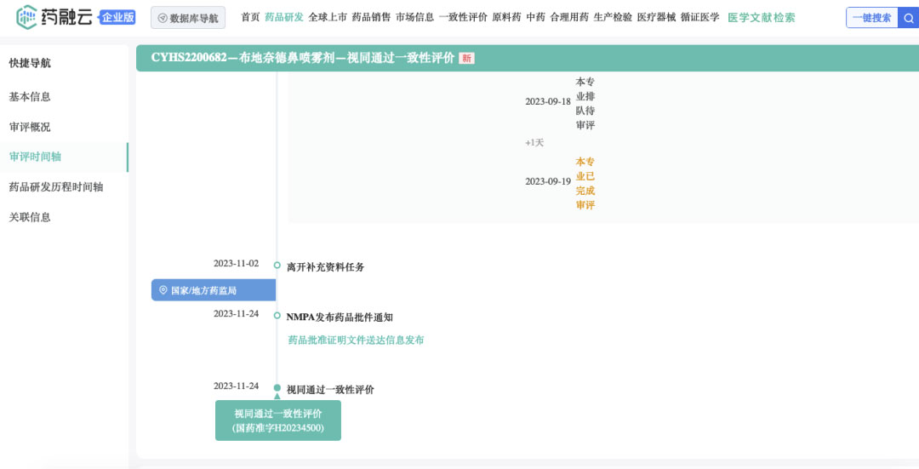The image size is (919, 469).
Task: Click the 企业版 badge
Action: tap(117, 17)
